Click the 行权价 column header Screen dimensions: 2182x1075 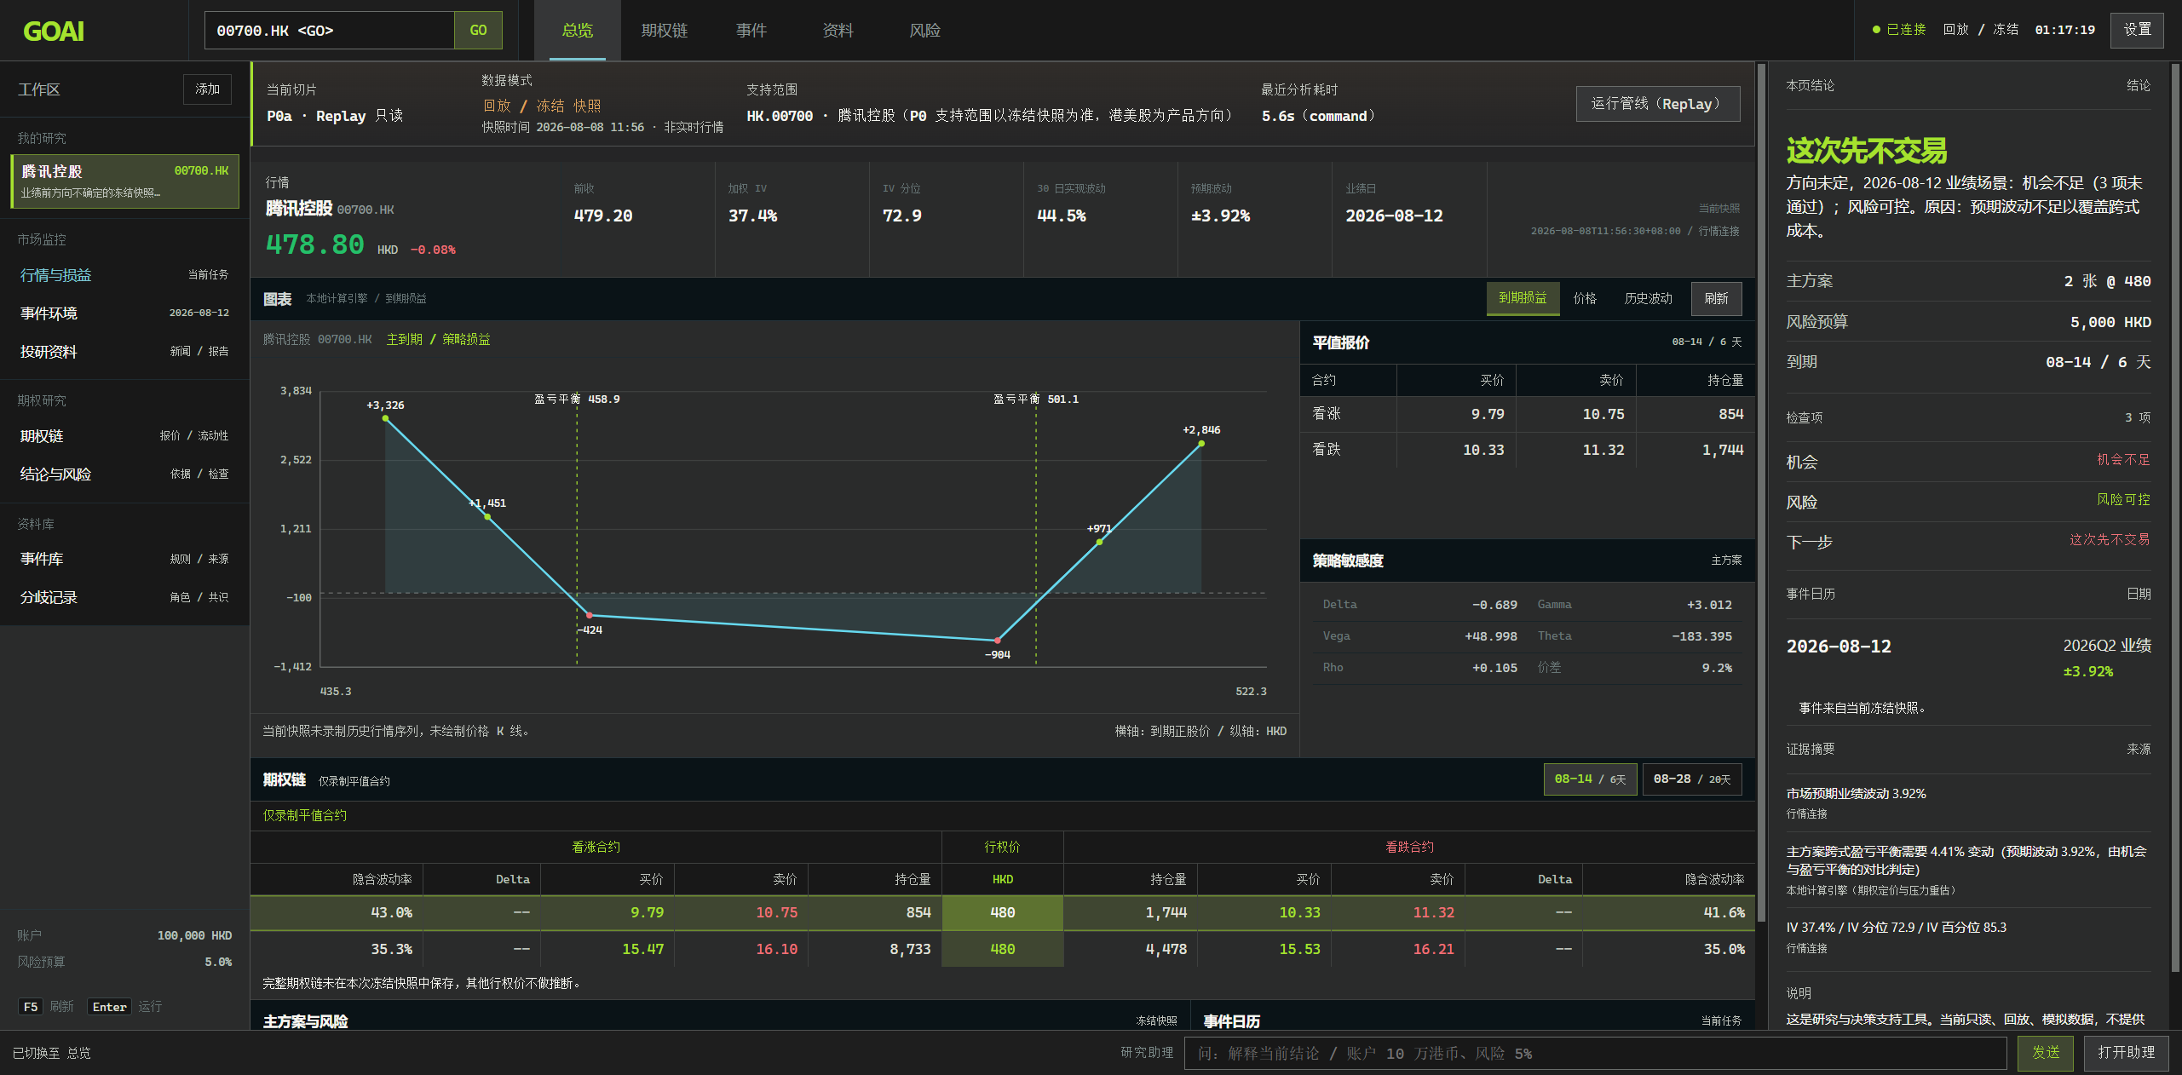point(1002,847)
